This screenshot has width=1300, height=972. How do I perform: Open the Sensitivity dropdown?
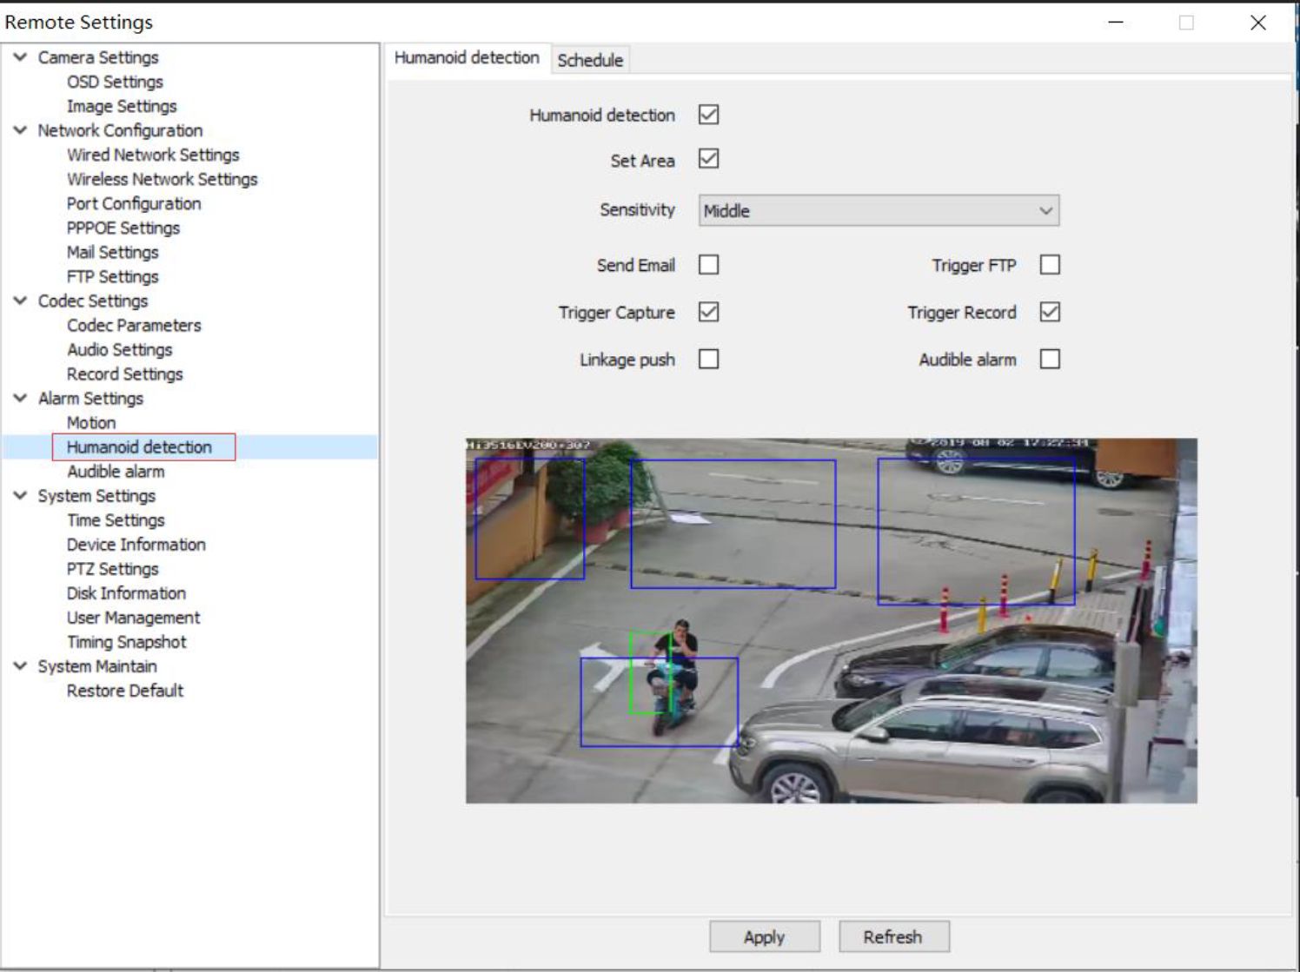(878, 210)
